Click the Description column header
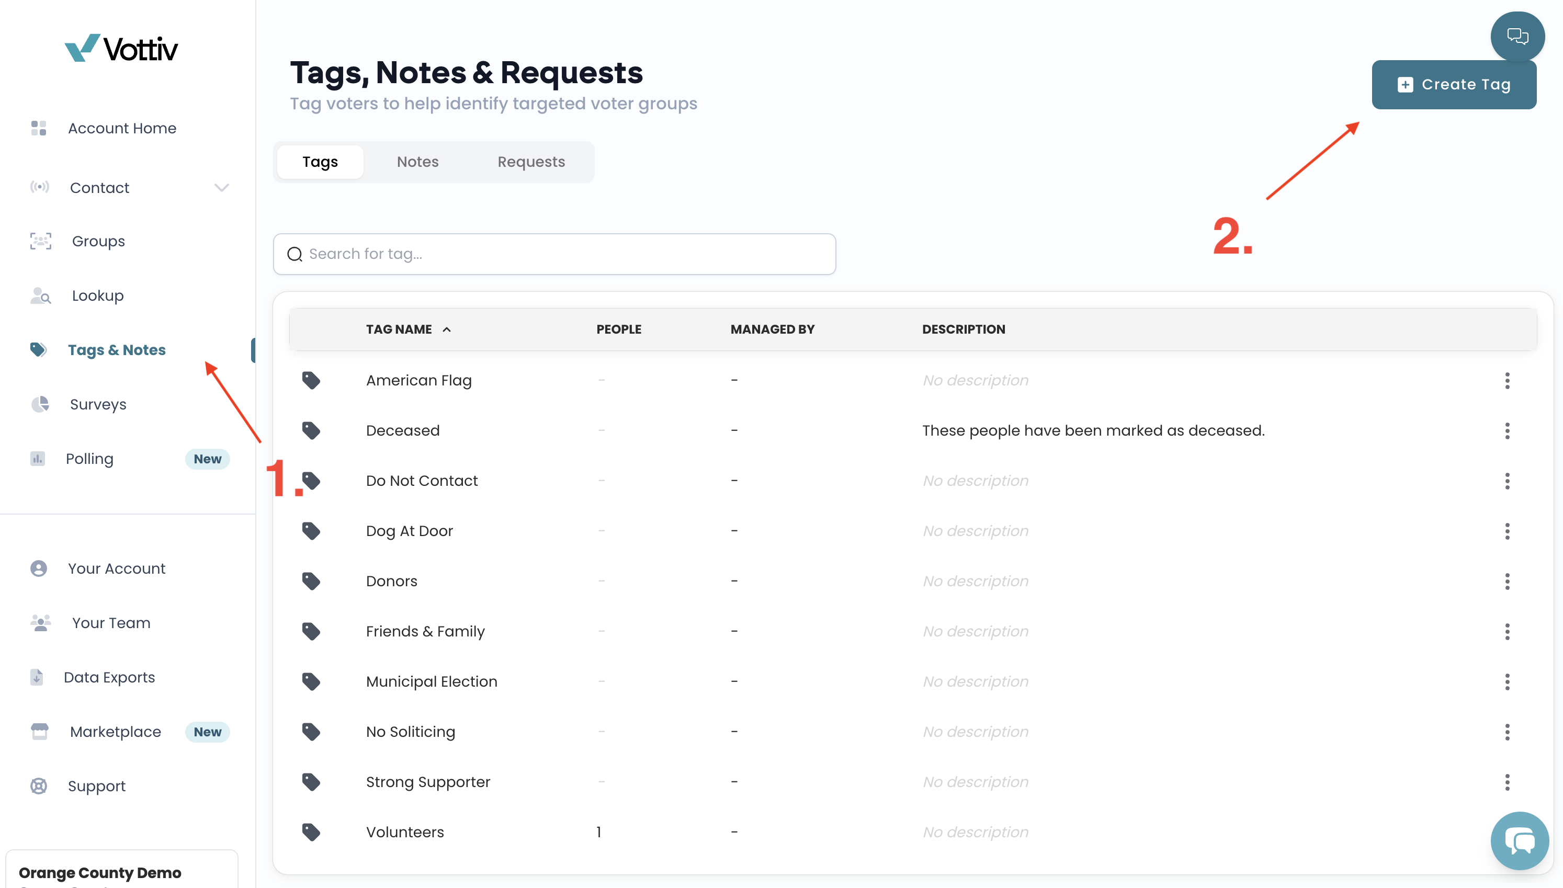1563x888 pixels. point(964,329)
